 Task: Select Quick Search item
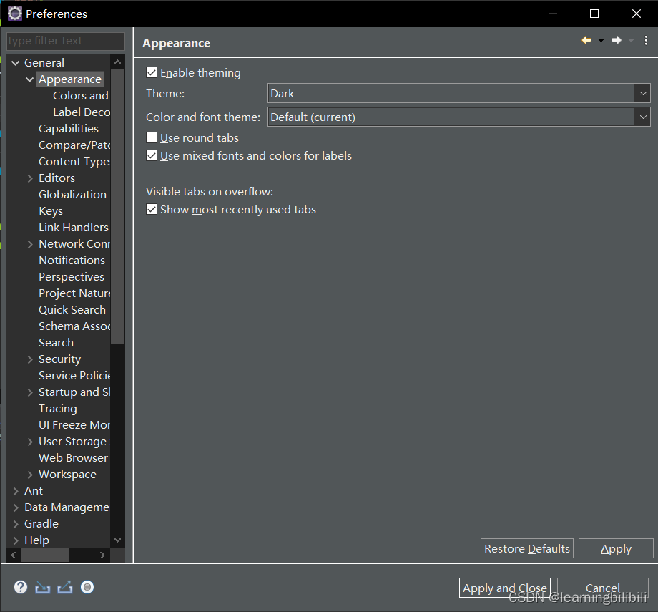tap(72, 309)
